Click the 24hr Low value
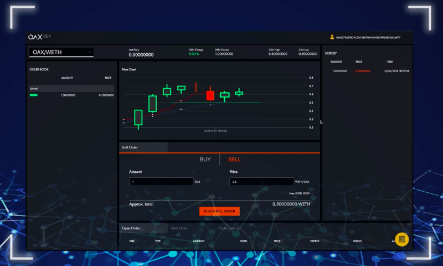 [x=308, y=54]
